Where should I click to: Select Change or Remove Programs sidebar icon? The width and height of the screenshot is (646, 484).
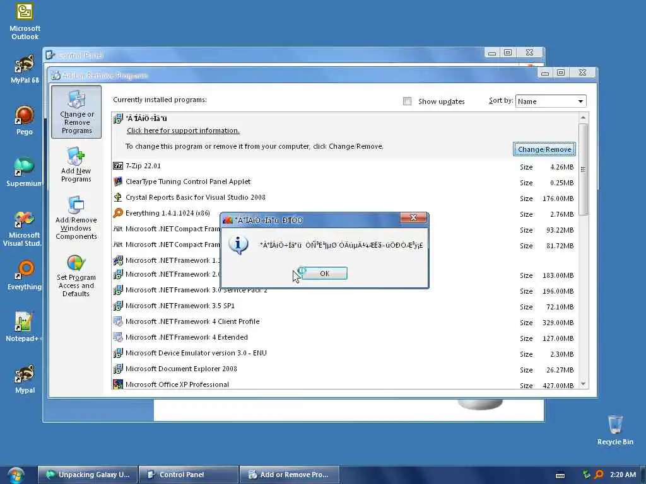pyautogui.click(x=76, y=112)
